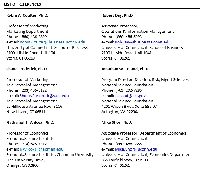Click the name Robert Day, Ph.D.
Viewport: 200px width, 172px height.
point(118,15)
